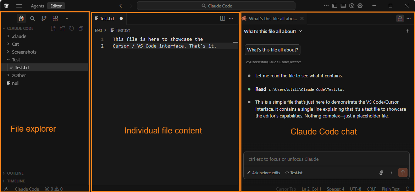Click "Ln 2, Col 1" in the status bar

[311, 189]
